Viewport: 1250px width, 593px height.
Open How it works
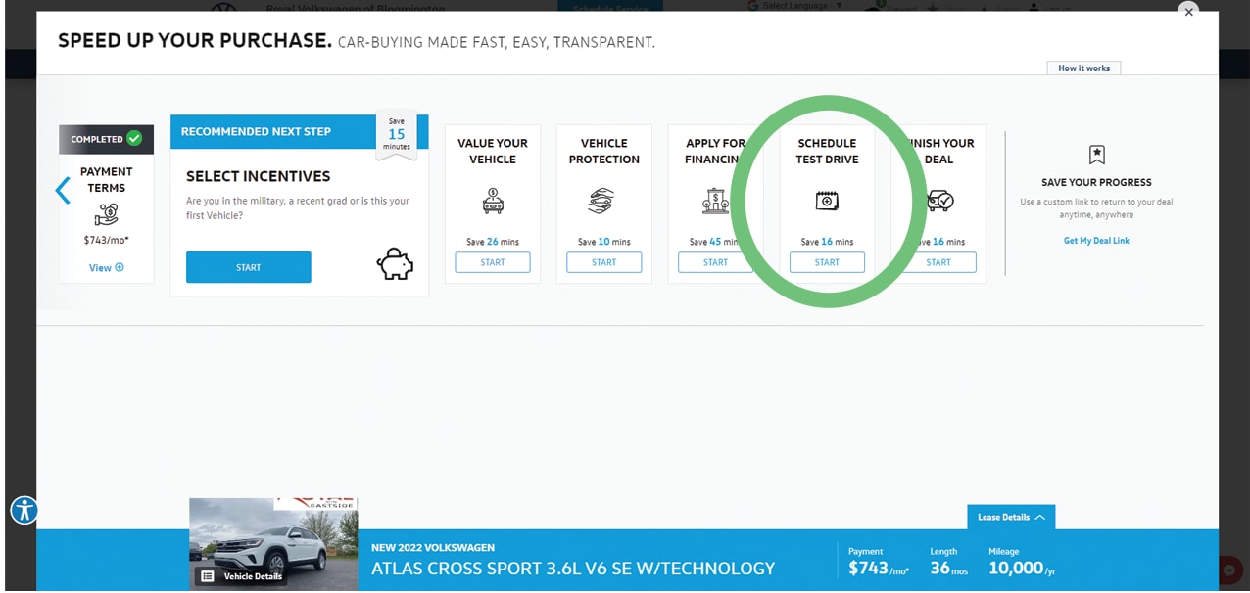click(x=1083, y=68)
